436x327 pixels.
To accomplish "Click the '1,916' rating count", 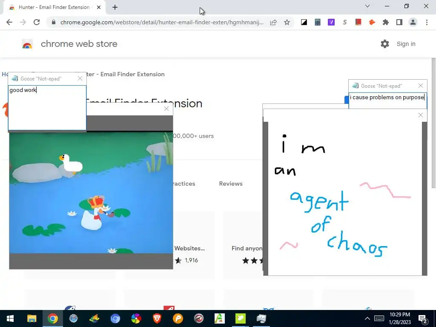I will coord(191,260).
